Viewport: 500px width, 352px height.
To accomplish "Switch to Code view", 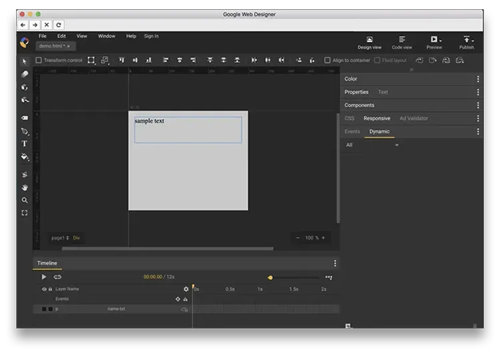I will tap(401, 43).
